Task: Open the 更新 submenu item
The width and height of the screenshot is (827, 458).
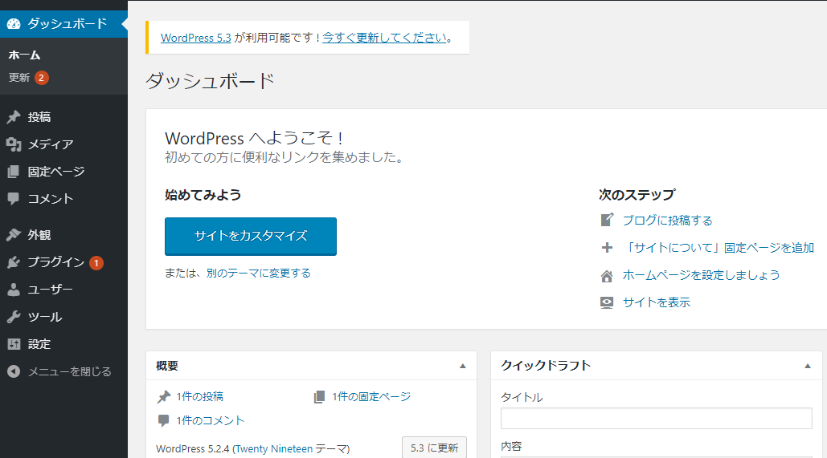Action: [19, 78]
